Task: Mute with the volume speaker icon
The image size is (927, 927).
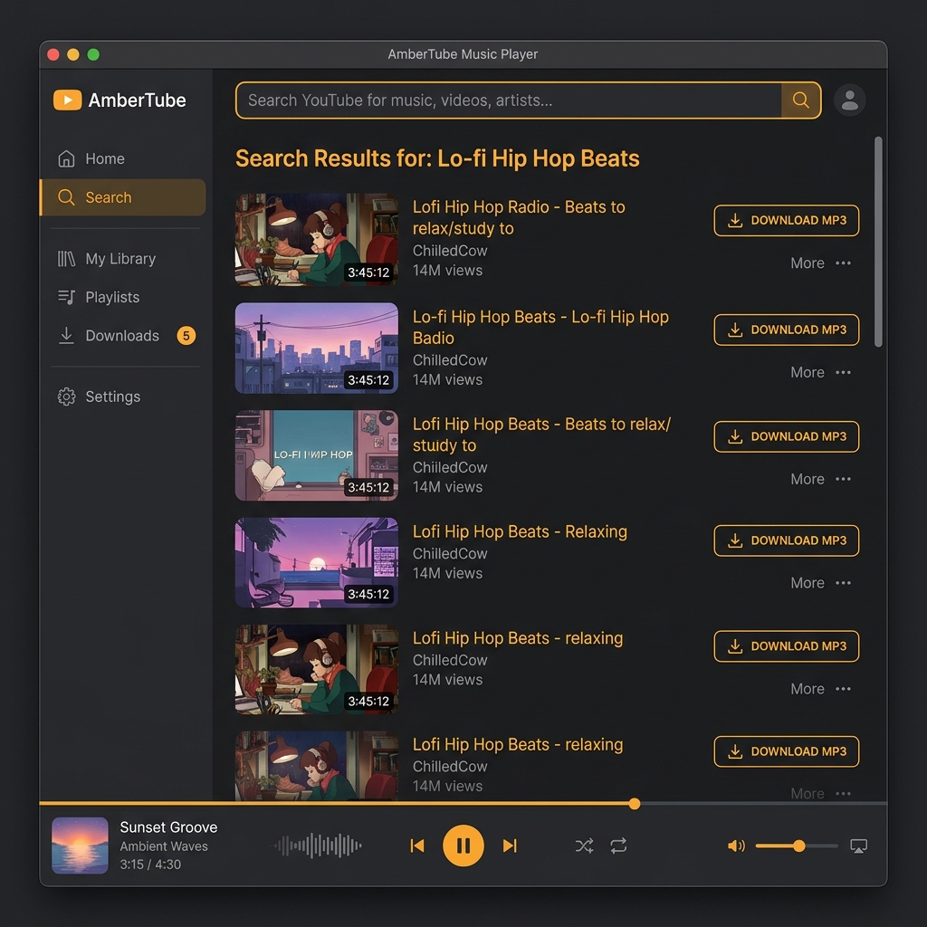Action: click(x=736, y=846)
